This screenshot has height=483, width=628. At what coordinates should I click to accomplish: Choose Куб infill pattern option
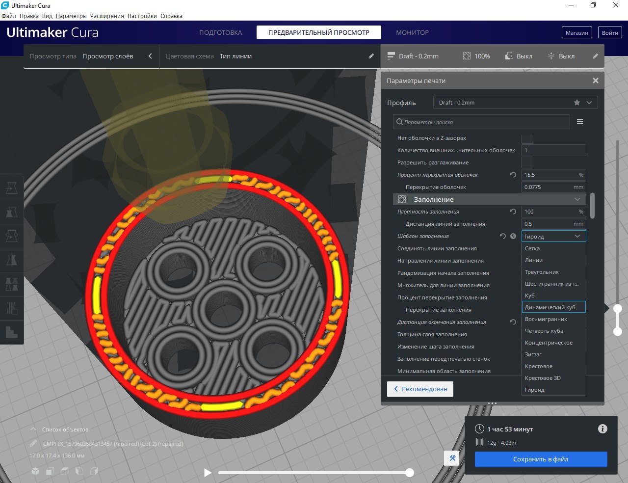click(x=553, y=295)
